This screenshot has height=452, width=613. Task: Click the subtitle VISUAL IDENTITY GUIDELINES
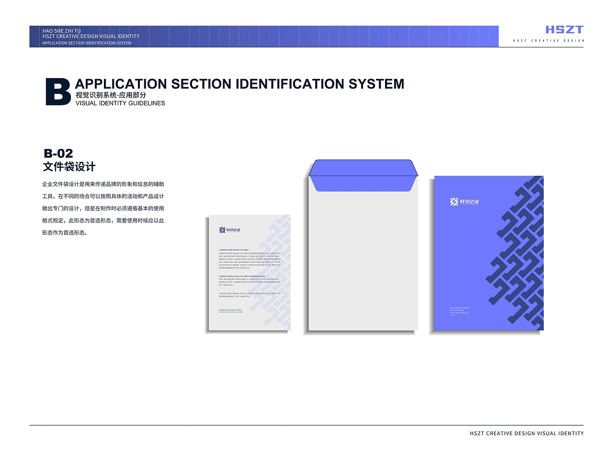point(120,103)
